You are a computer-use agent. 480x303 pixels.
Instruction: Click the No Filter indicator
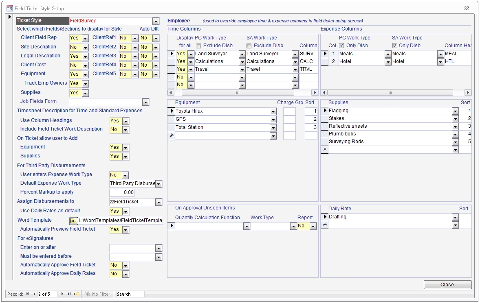[97, 294]
